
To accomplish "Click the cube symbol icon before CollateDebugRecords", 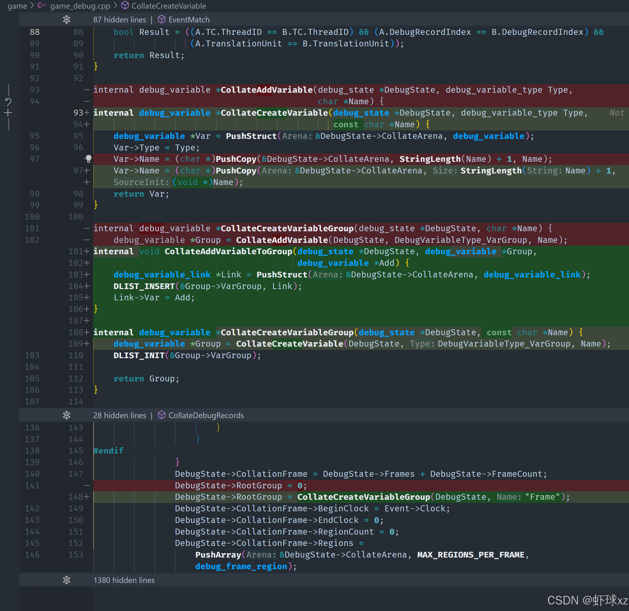I will click(161, 415).
